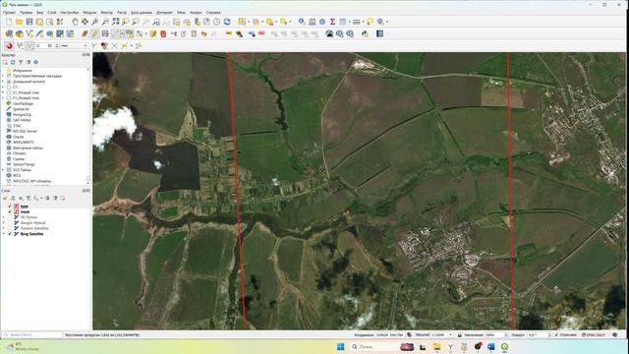Open the Scale dropdown in status bar
The width and height of the screenshot is (629, 354).
[450, 334]
